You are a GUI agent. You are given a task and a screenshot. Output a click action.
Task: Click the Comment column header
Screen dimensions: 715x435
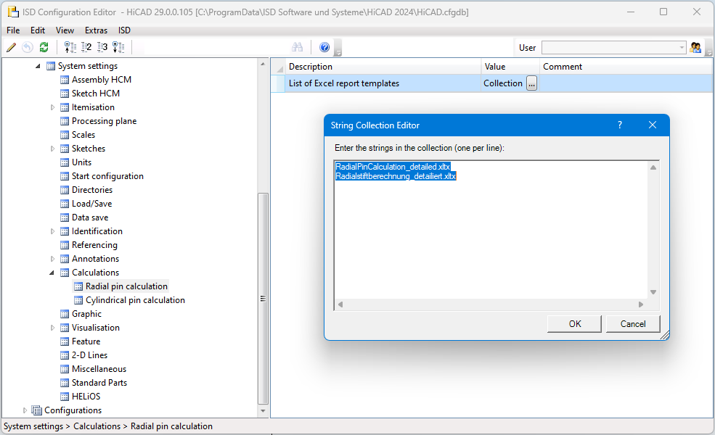point(626,67)
